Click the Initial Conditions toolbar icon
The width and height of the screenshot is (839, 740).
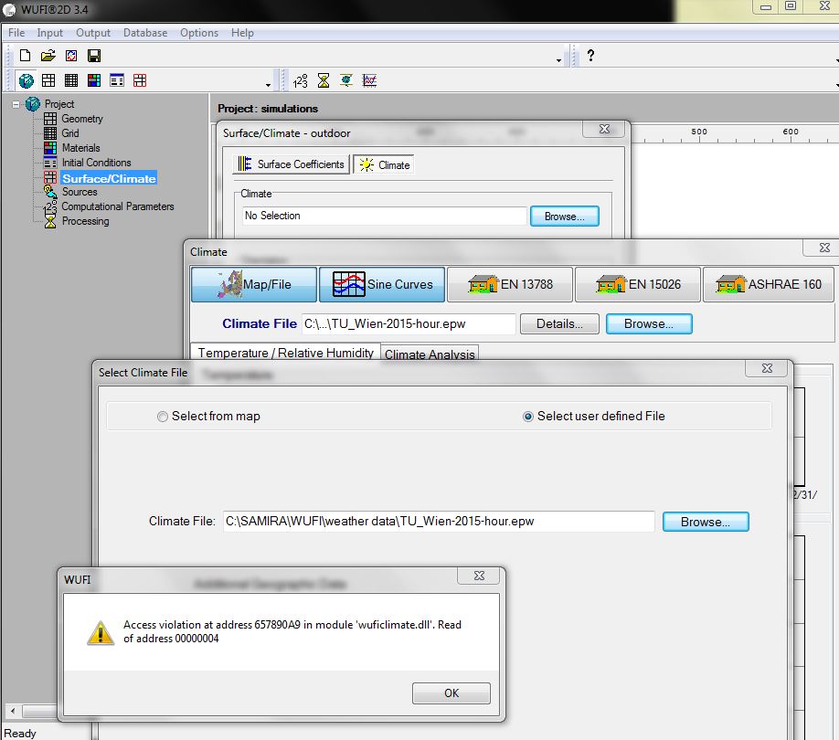click(x=117, y=80)
